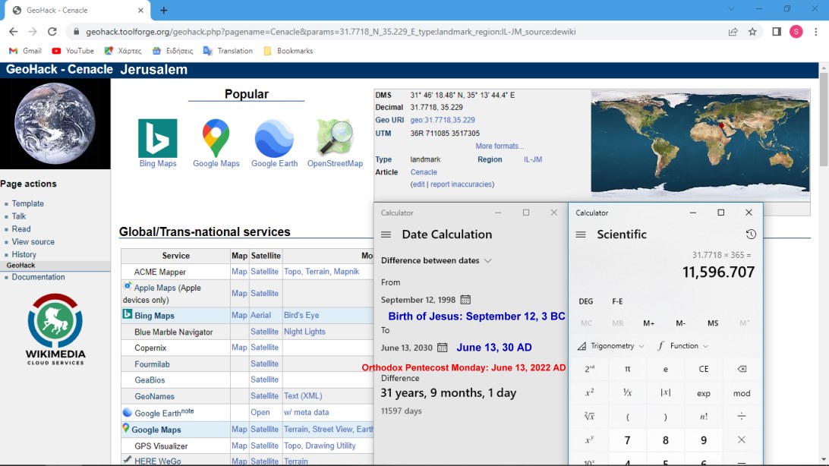Click the pi constant key
Screen dimensions: 829x466
[x=628, y=369]
